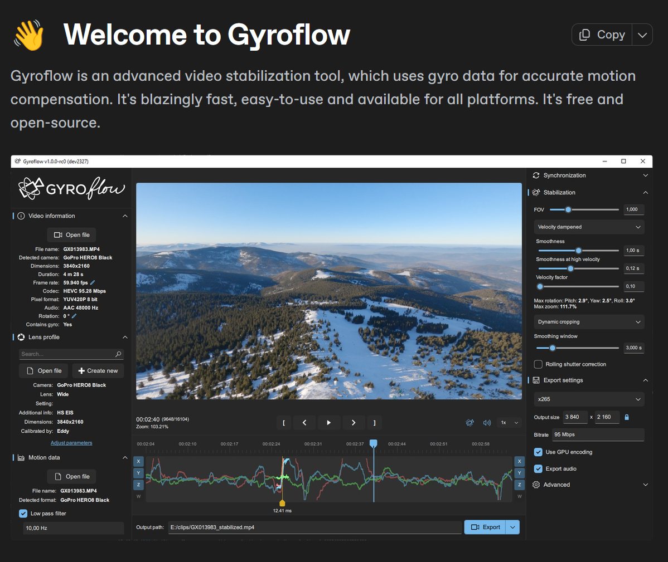Click the magnifier icon in lens search
Screen dimensions: 668x562
[x=118, y=354]
